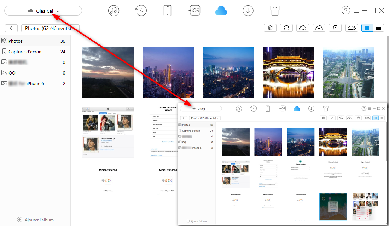
Task: Open the music icon in Li Ling window
Action: [239, 108]
